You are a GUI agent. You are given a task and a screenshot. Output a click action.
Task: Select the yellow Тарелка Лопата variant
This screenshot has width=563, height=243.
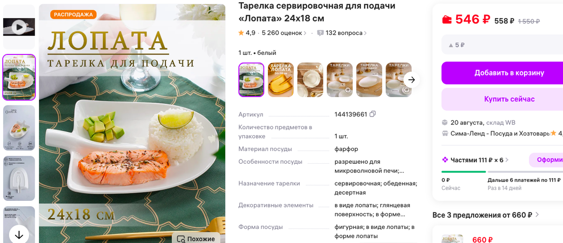click(281, 80)
